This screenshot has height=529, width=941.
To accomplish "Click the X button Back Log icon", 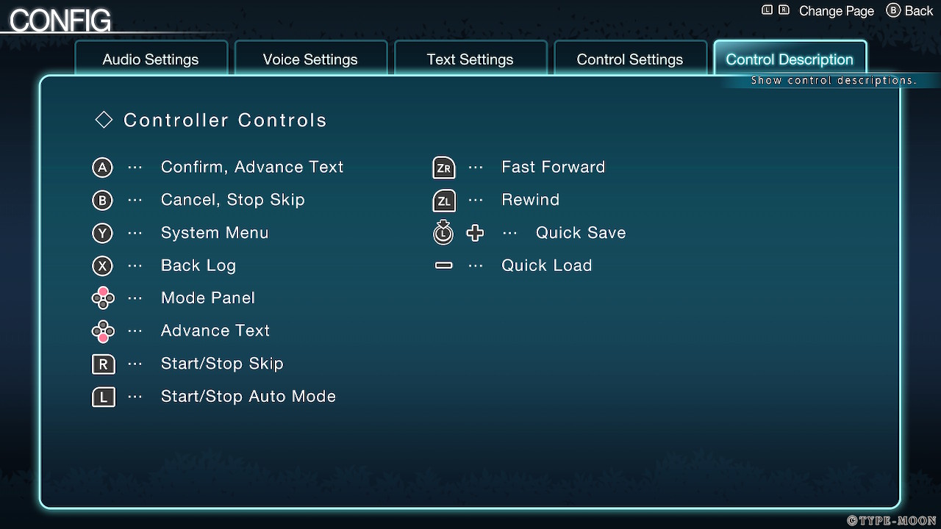I will (x=102, y=265).
